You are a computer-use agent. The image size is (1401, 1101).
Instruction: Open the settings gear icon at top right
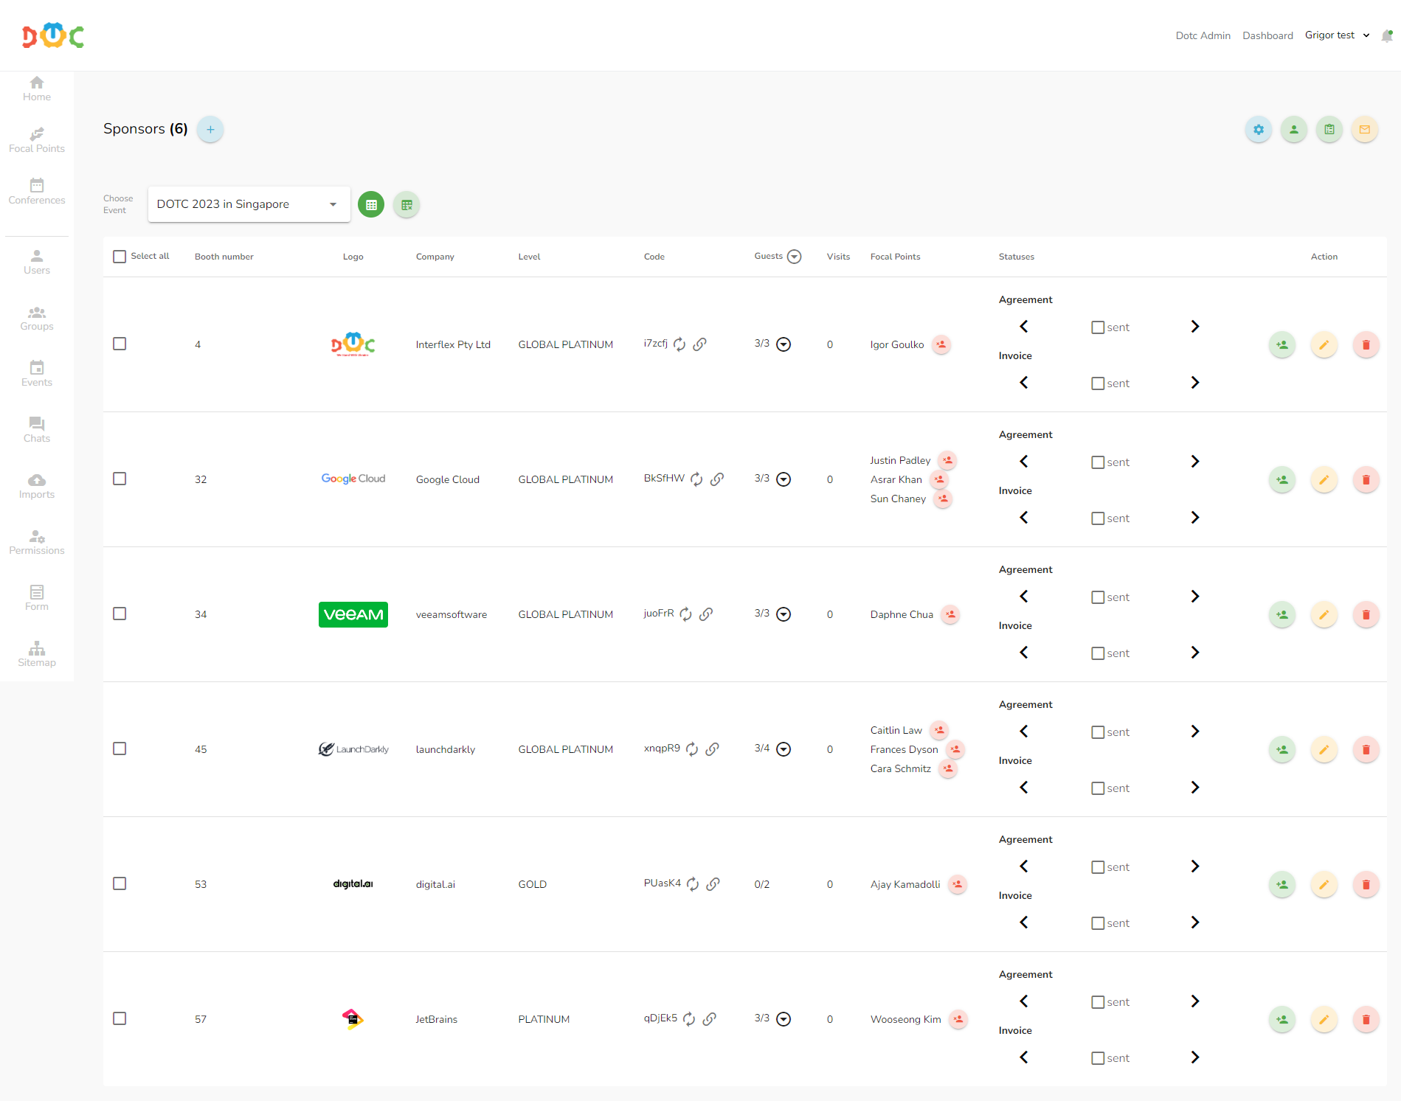[1258, 130]
